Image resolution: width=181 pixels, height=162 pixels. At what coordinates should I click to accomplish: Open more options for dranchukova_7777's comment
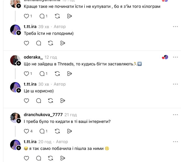[175, 115]
